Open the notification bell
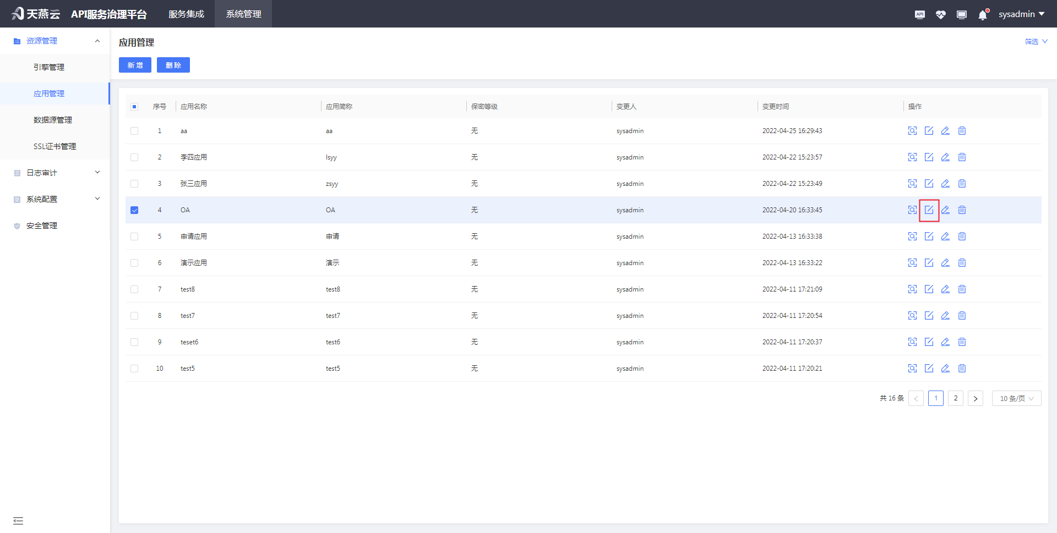 [983, 15]
